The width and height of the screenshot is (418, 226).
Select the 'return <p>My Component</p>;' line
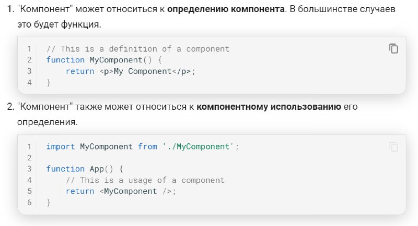(x=131, y=71)
